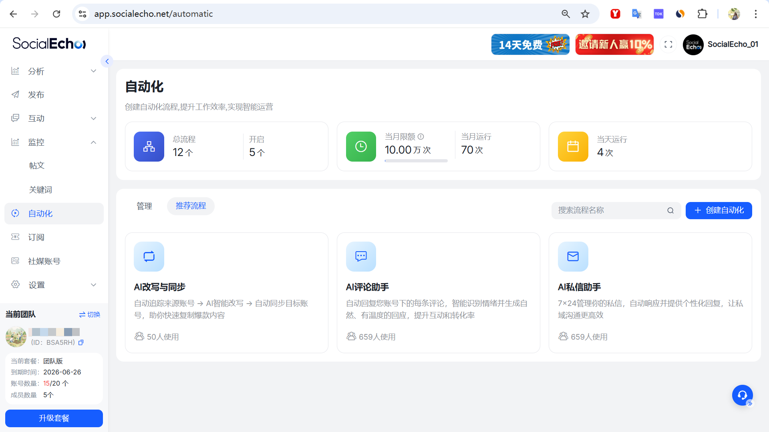Click the 互动 chat bubble icon
This screenshot has width=769, height=432.
tap(15, 118)
